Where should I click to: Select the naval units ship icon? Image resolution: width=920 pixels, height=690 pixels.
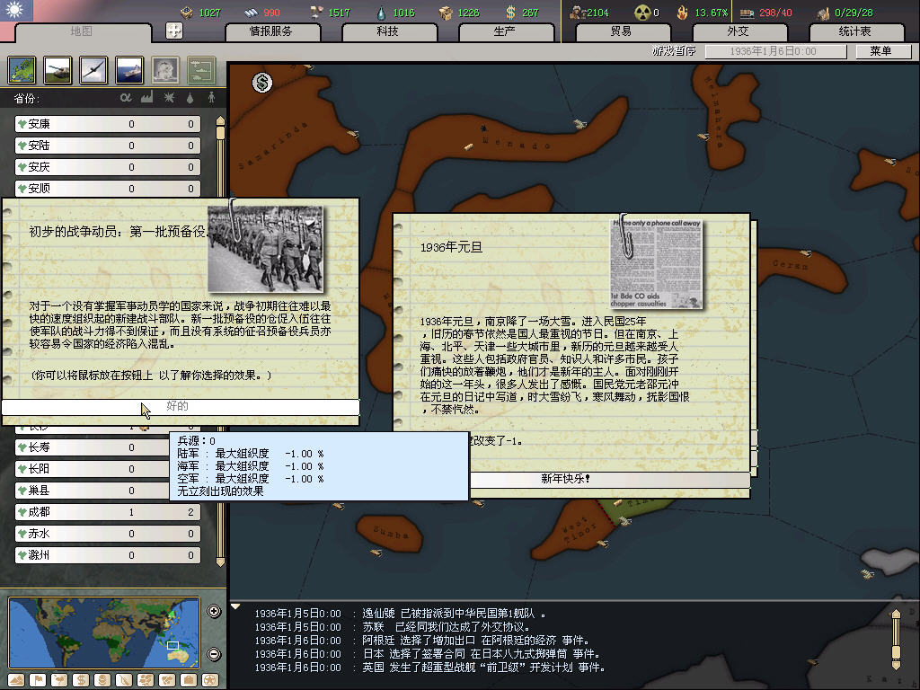[129, 70]
